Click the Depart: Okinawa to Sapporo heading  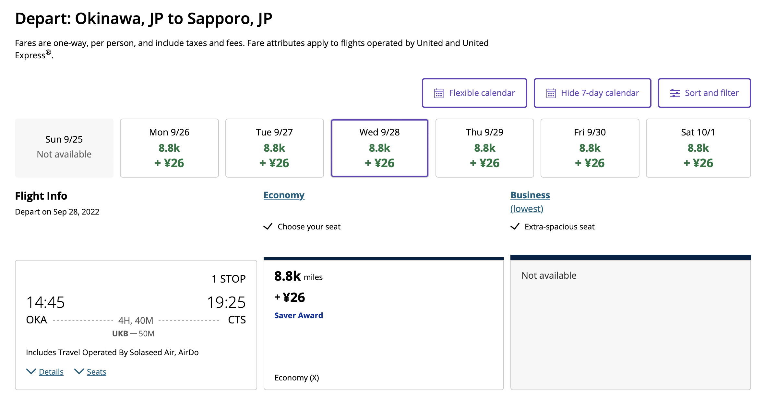click(144, 18)
